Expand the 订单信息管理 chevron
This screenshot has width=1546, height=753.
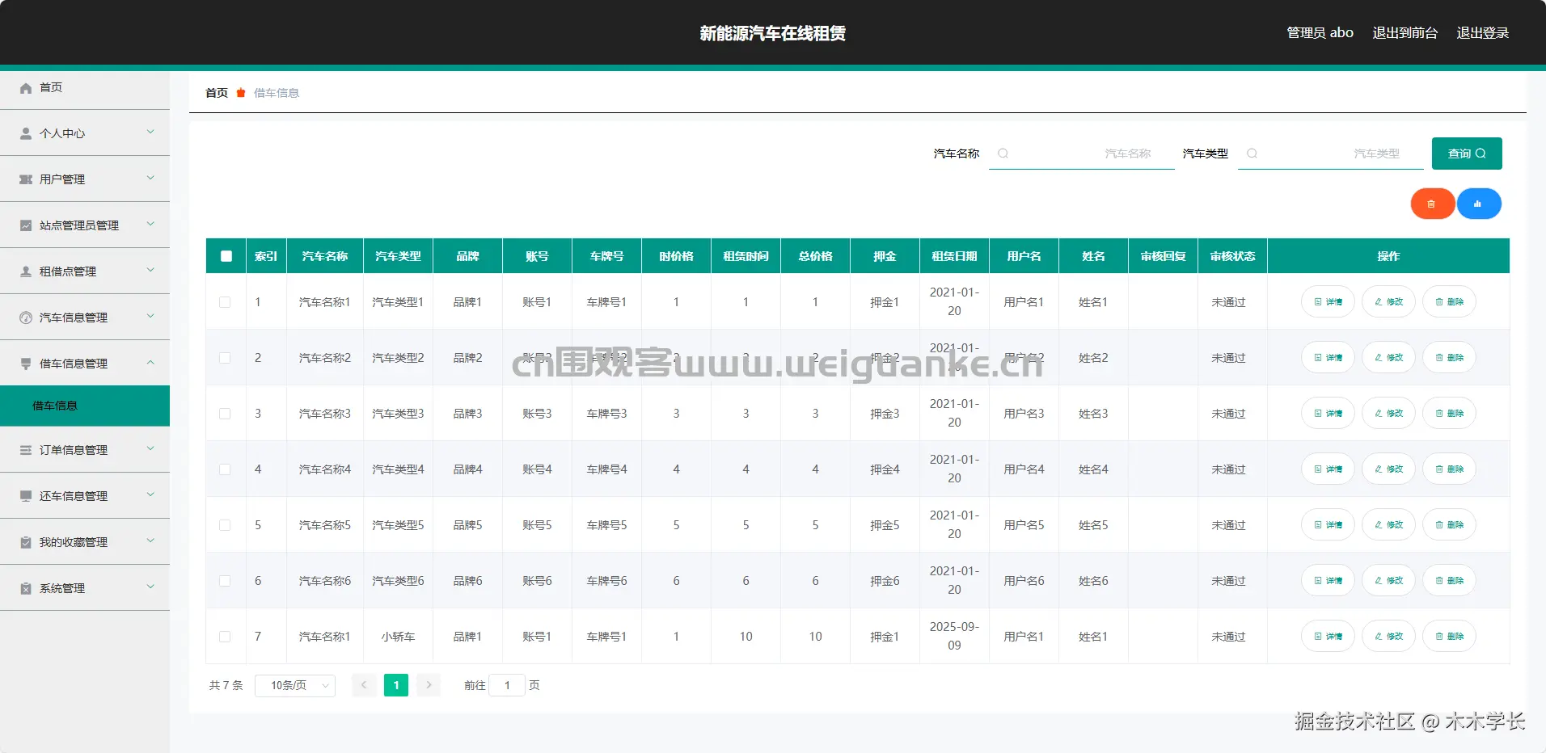click(150, 448)
